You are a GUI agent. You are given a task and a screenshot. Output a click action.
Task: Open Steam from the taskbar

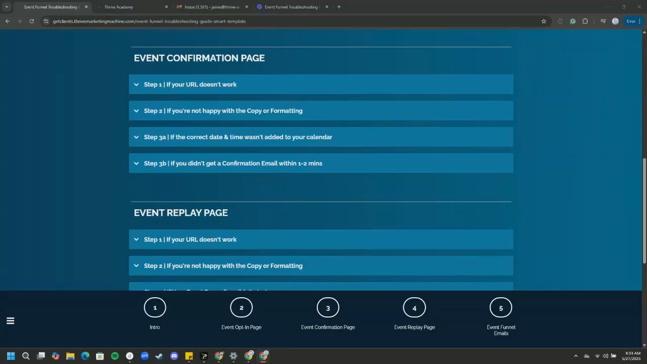[x=159, y=356]
